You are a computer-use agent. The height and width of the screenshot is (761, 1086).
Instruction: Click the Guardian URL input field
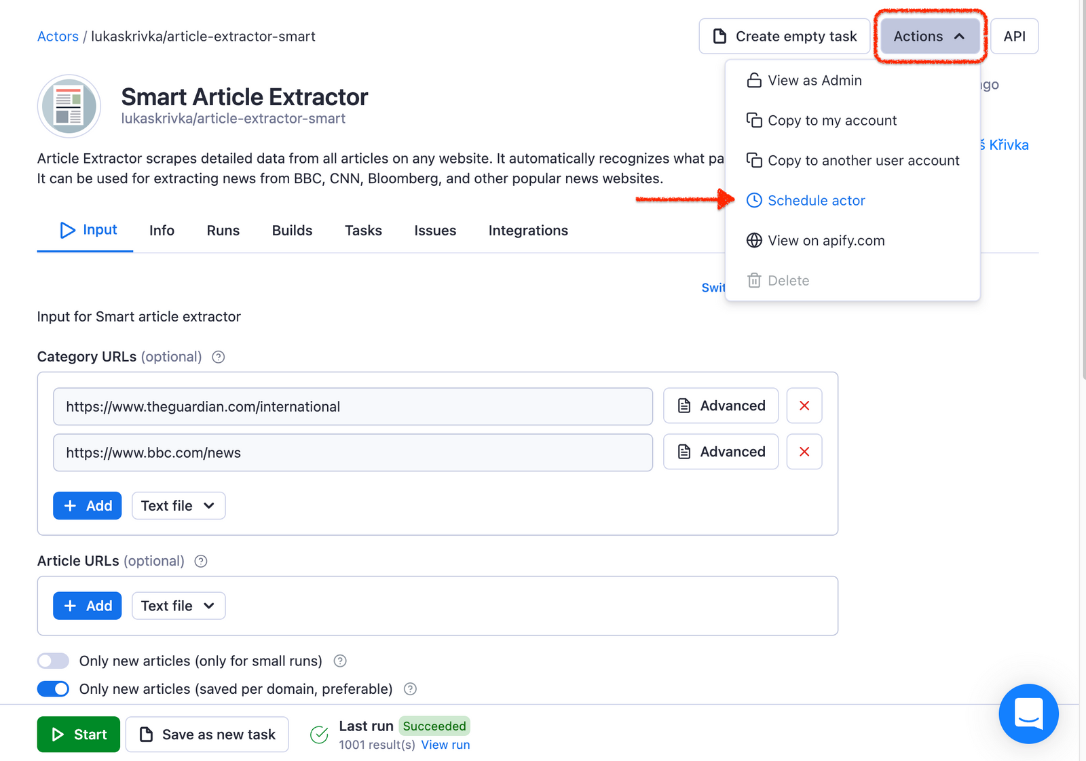tap(352, 406)
